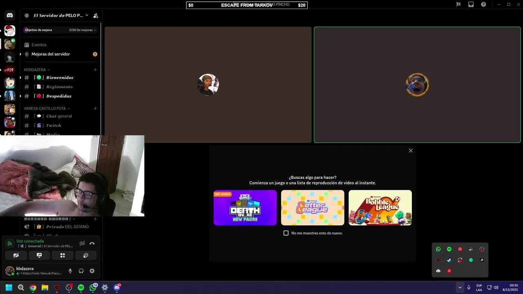Image resolution: width=523 pixels, height=294 pixels.
Task: Click the red AMD software tray icon
Action: point(449,271)
